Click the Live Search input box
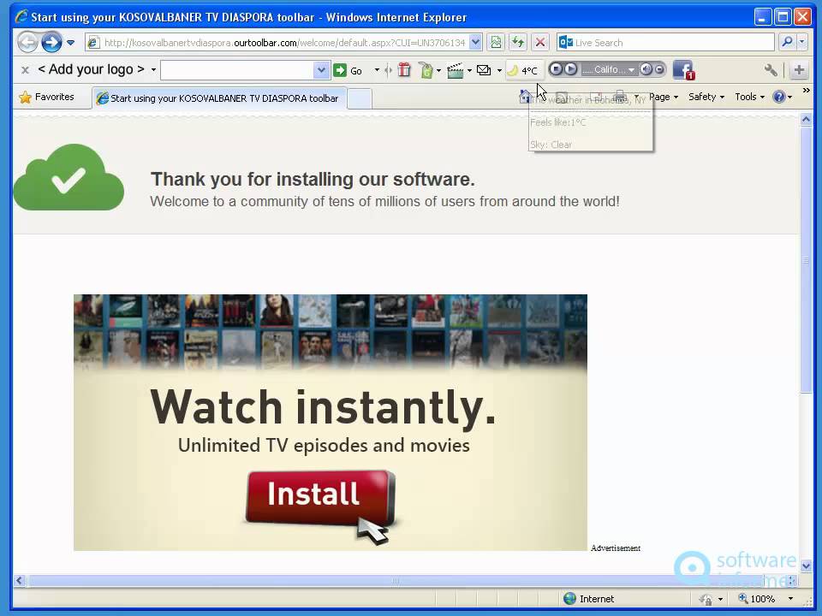The image size is (822, 616). (x=665, y=43)
